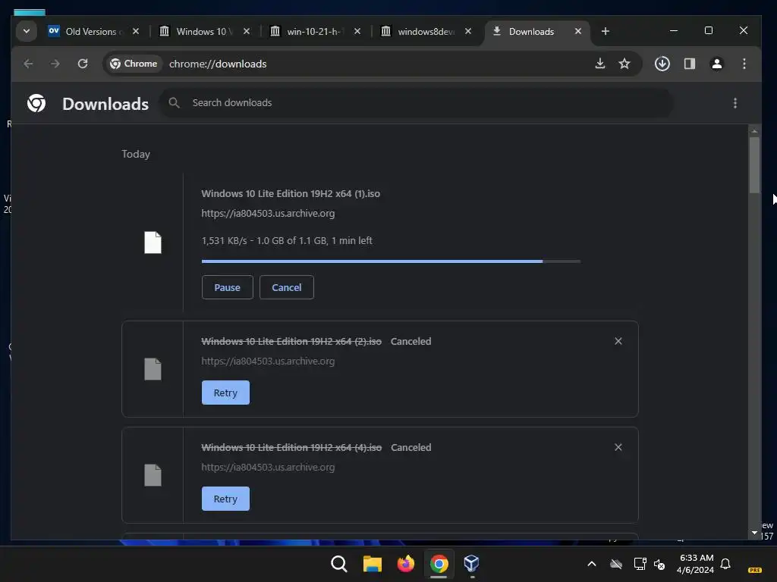Remove the canceled (4).iso entry from list
Screen dimensions: 777x582
[x=618, y=447]
